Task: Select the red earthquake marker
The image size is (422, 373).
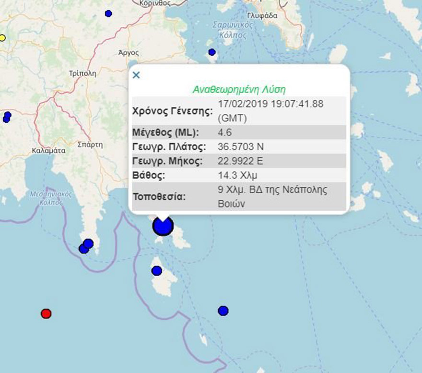Action: click(46, 313)
